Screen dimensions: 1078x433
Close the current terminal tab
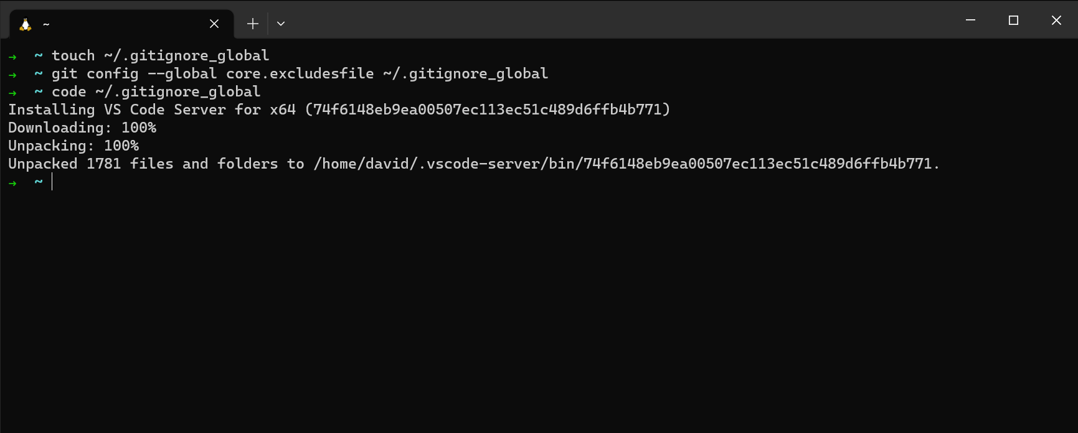[x=214, y=24]
